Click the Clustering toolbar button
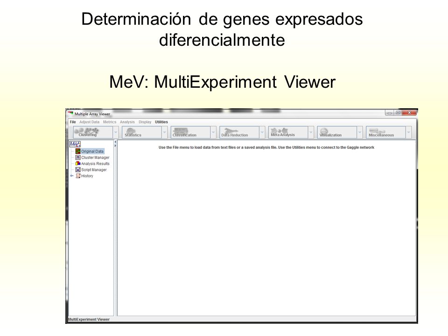This screenshot has width=448, height=336. (x=93, y=132)
